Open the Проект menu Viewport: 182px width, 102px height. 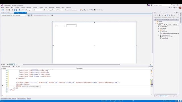(17, 8)
